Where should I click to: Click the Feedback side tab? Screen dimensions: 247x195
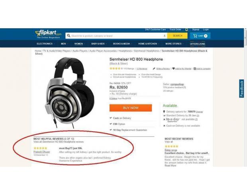coord(241,88)
